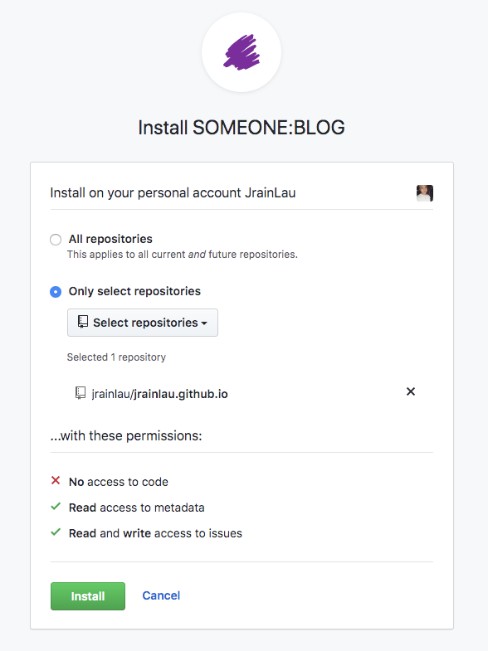The width and height of the screenshot is (488, 651).
Task: Select the All repositories radio button
Action: point(56,240)
